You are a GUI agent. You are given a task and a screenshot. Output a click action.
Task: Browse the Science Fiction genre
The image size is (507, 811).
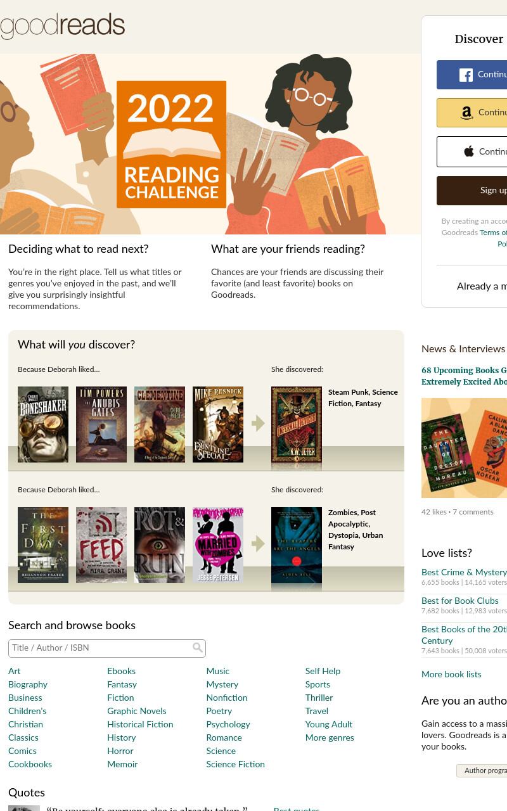tap(235, 764)
